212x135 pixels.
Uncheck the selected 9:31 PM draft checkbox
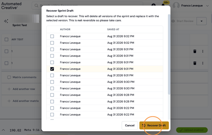point(52,69)
